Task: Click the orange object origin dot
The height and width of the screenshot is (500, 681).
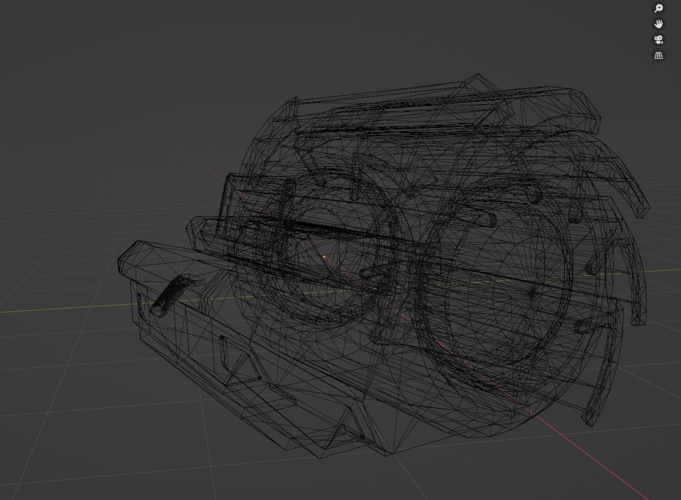Action: tap(324, 256)
